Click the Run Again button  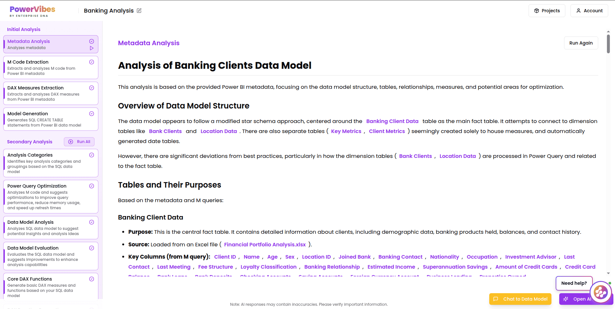click(x=581, y=43)
